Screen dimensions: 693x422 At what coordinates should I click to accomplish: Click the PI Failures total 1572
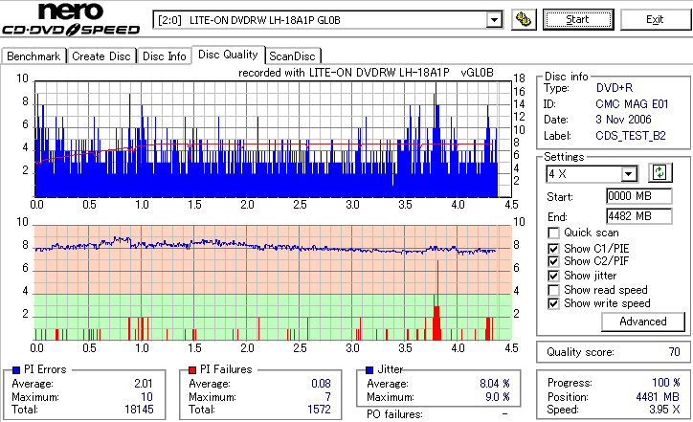pos(319,410)
